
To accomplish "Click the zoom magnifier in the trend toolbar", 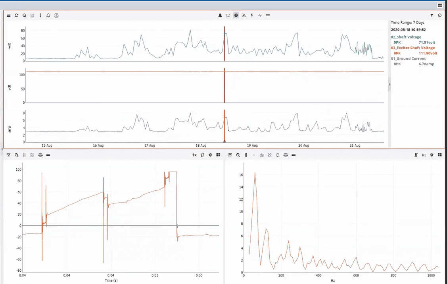I will 24,15.
